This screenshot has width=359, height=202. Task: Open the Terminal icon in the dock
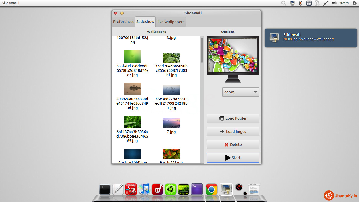[105, 189]
